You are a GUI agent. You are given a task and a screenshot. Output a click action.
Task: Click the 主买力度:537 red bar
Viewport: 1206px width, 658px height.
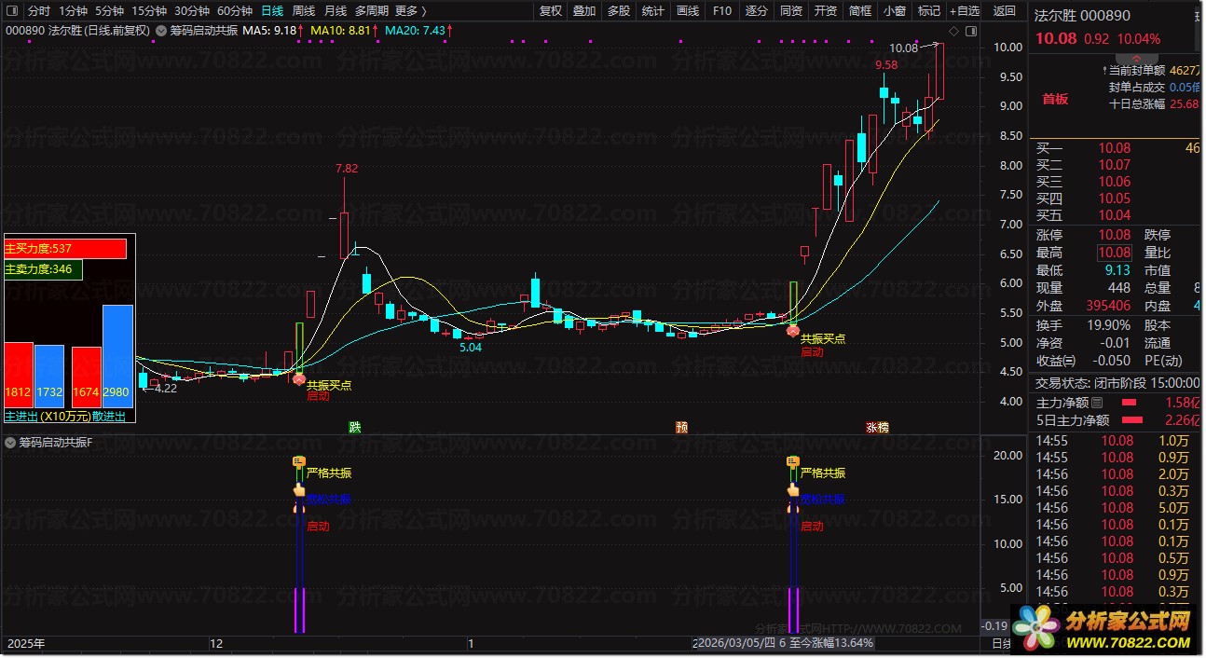coord(65,249)
